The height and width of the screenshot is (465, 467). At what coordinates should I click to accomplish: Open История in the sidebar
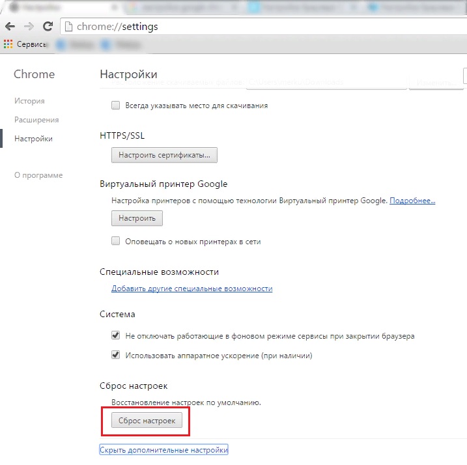(x=29, y=101)
